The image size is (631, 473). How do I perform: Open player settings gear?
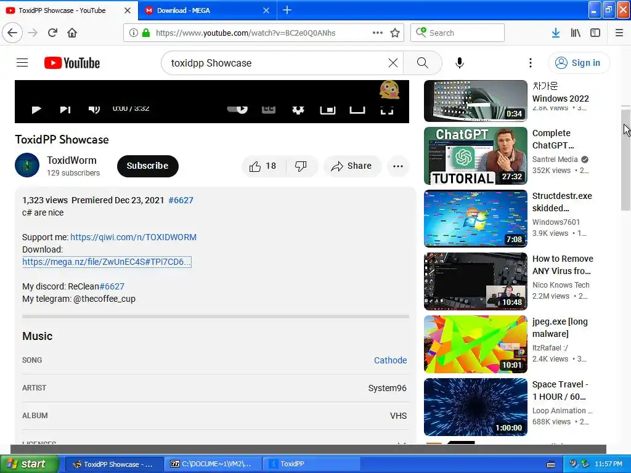[298, 110]
